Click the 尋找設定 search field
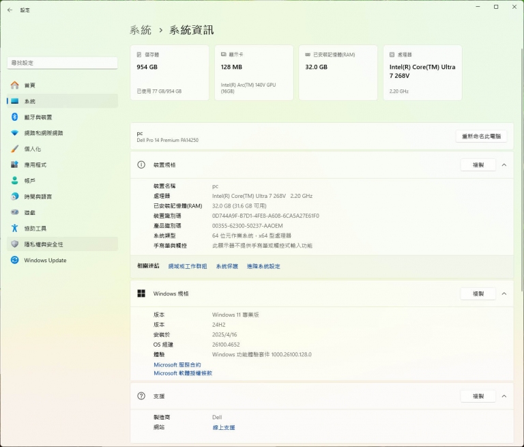 click(62, 63)
